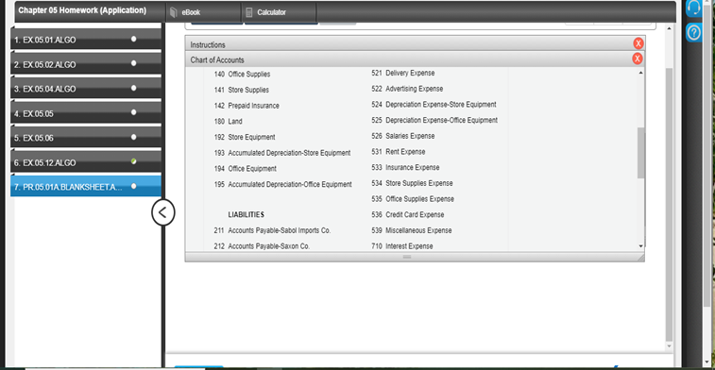This screenshot has height=370, width=715.
Task: Select exercise 1. EX.05.01.ALGO
Action: [x=86, y=40]
